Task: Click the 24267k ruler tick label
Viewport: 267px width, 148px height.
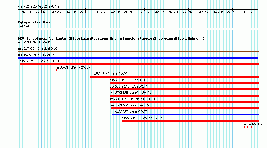Action: [x=85, y=12]
